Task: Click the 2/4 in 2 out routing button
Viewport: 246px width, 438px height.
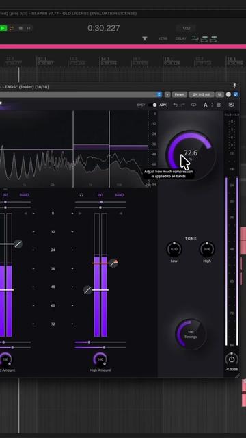Action: (x=202, y=94)
